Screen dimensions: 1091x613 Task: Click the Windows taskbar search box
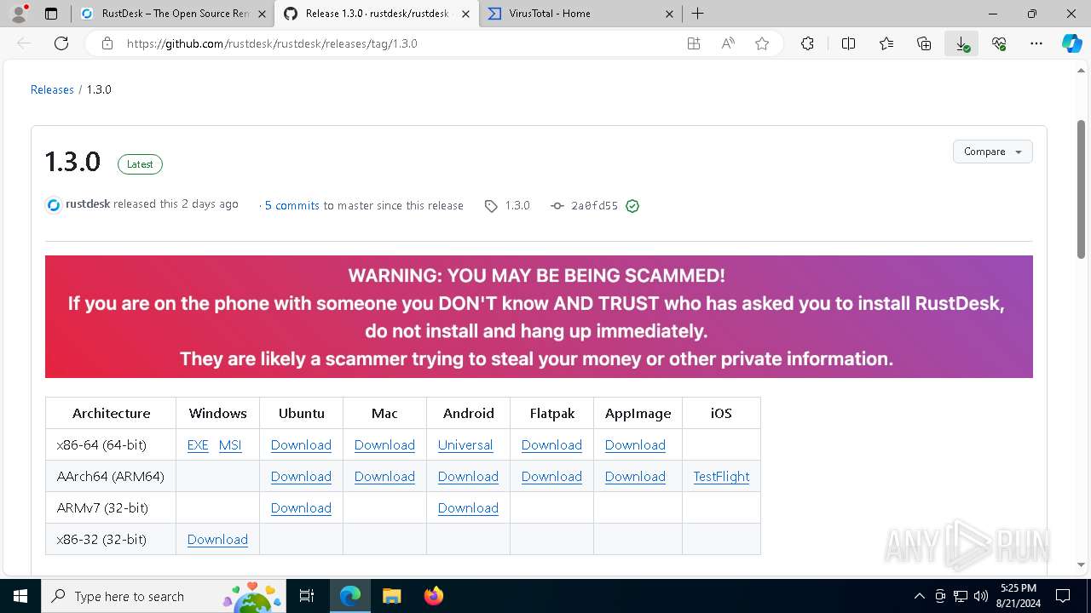pyautogui.click(x=165, y=596)
